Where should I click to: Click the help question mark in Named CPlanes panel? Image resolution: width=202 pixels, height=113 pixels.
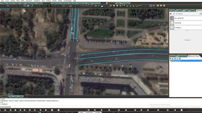point(180,58)
